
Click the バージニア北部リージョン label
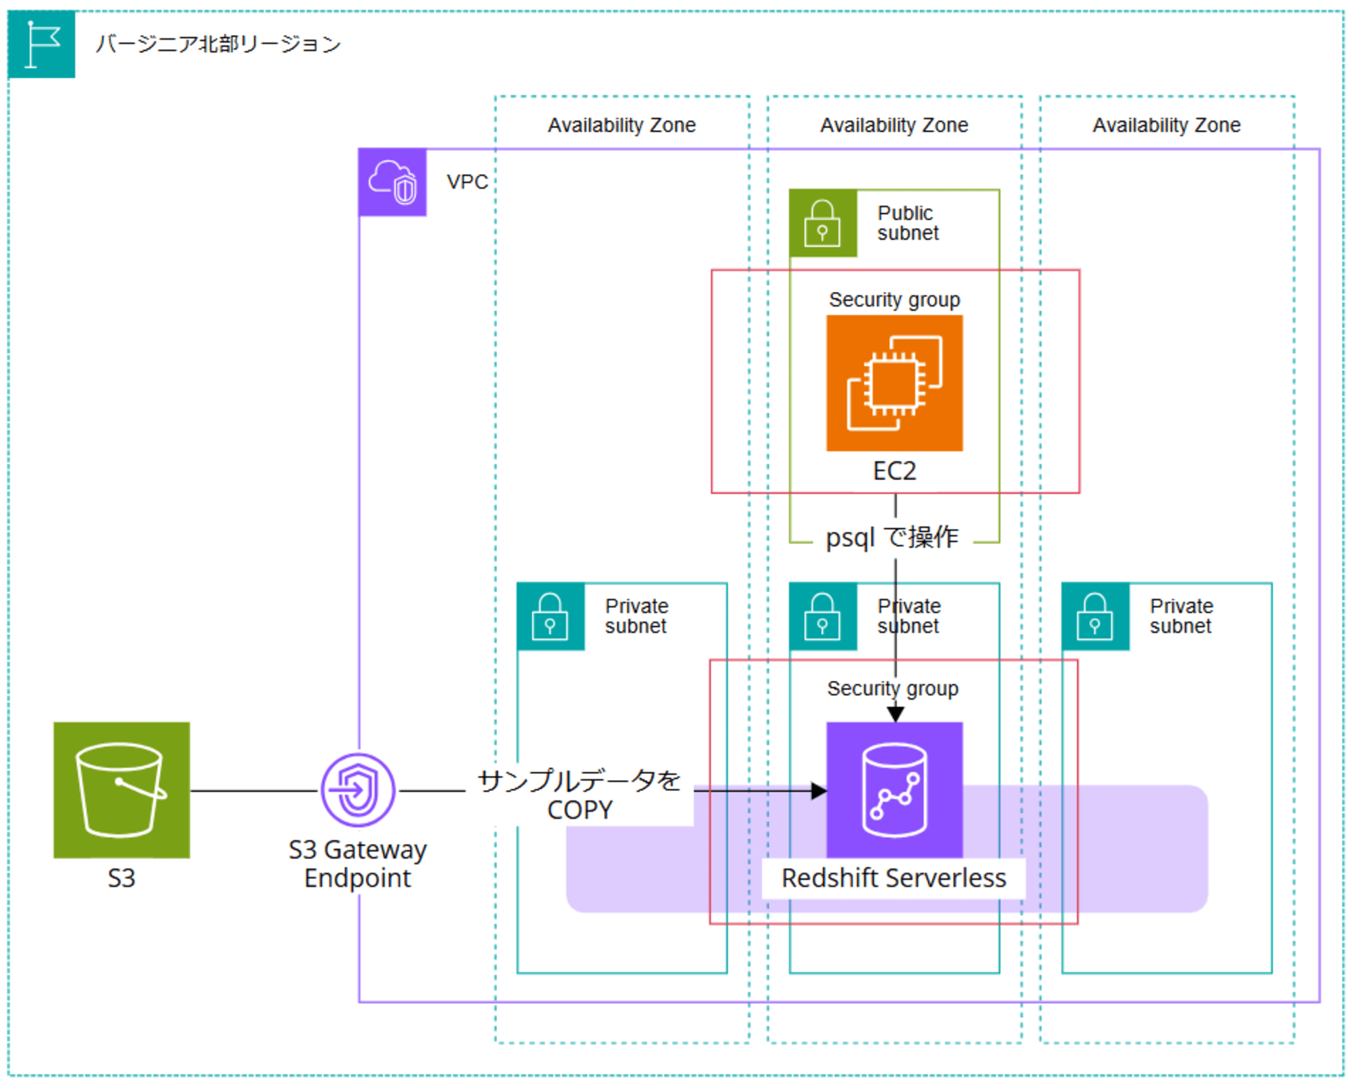(x=218, y=44)
